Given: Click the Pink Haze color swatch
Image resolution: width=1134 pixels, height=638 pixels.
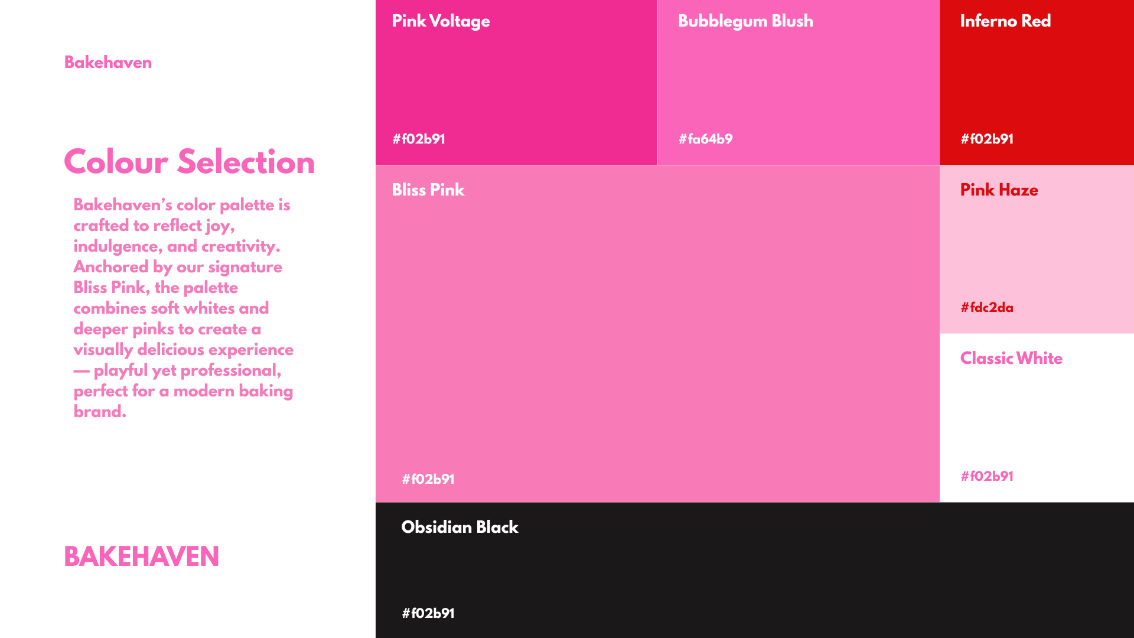Looking at the screenshot, I should click(1037, 248).
